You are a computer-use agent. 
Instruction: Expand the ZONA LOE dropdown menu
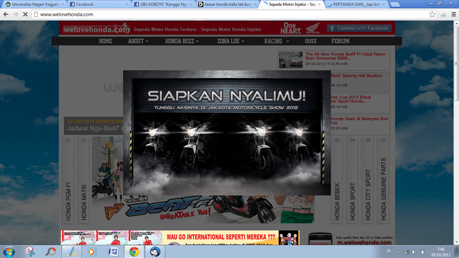tap(231, 41)
